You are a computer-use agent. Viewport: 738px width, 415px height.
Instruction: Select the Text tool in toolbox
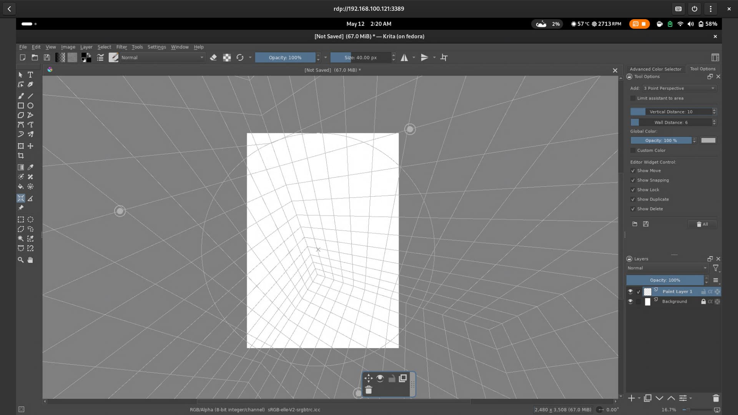[x=30, y=75]
